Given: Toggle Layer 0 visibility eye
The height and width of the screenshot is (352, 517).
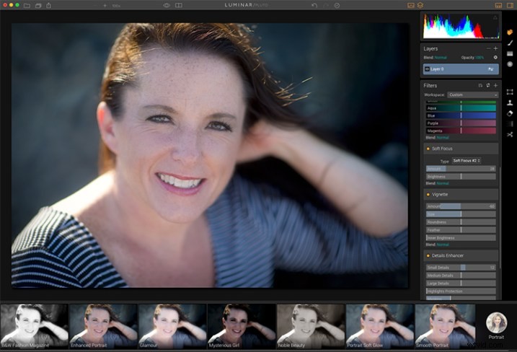Looking at the screenshot, I should tap(428, 69).
